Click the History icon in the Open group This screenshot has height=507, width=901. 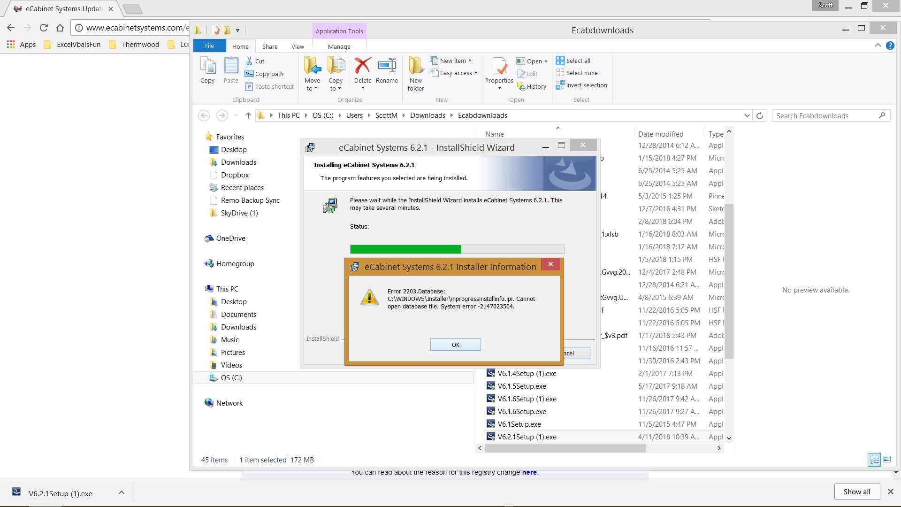tap(532, 86)
